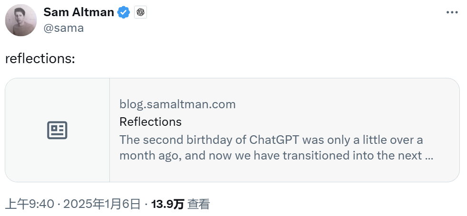
Task: Click the OpenAI affiliation logo badge
Action: [140, 12]
